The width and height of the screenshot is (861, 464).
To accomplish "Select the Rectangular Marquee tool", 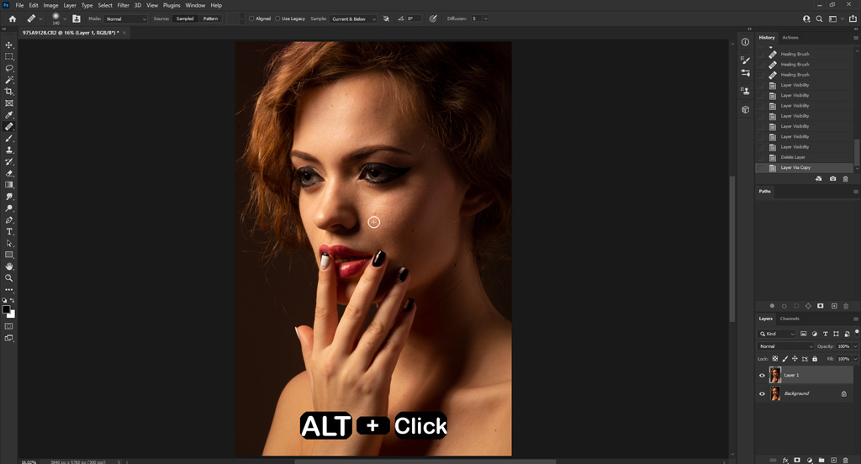I will click(8, 56).
